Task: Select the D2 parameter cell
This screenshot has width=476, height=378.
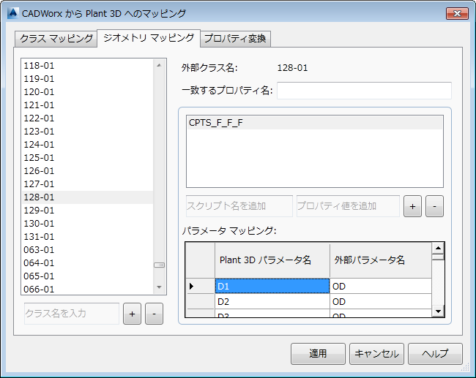Action: (272, 302)
